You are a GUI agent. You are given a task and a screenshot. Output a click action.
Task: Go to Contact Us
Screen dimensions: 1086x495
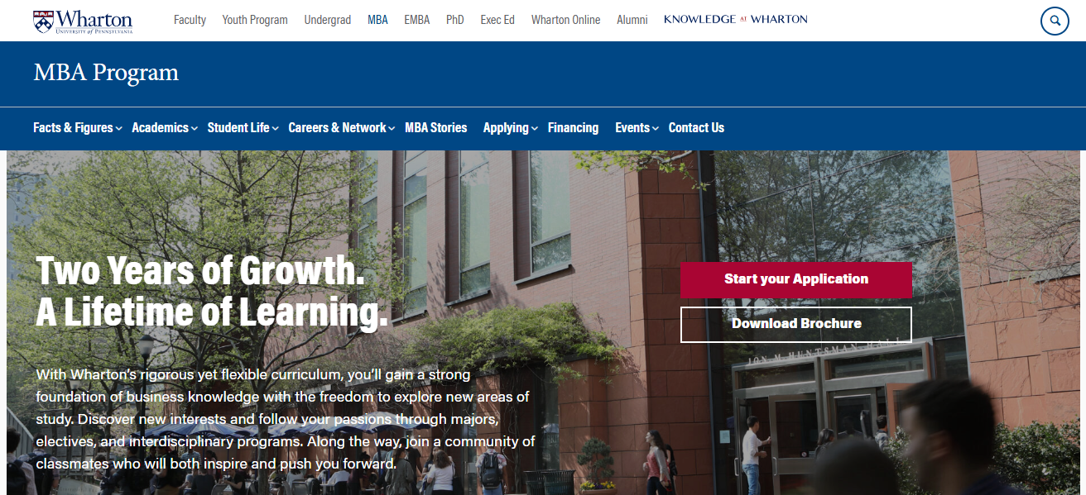pos(696,127)
